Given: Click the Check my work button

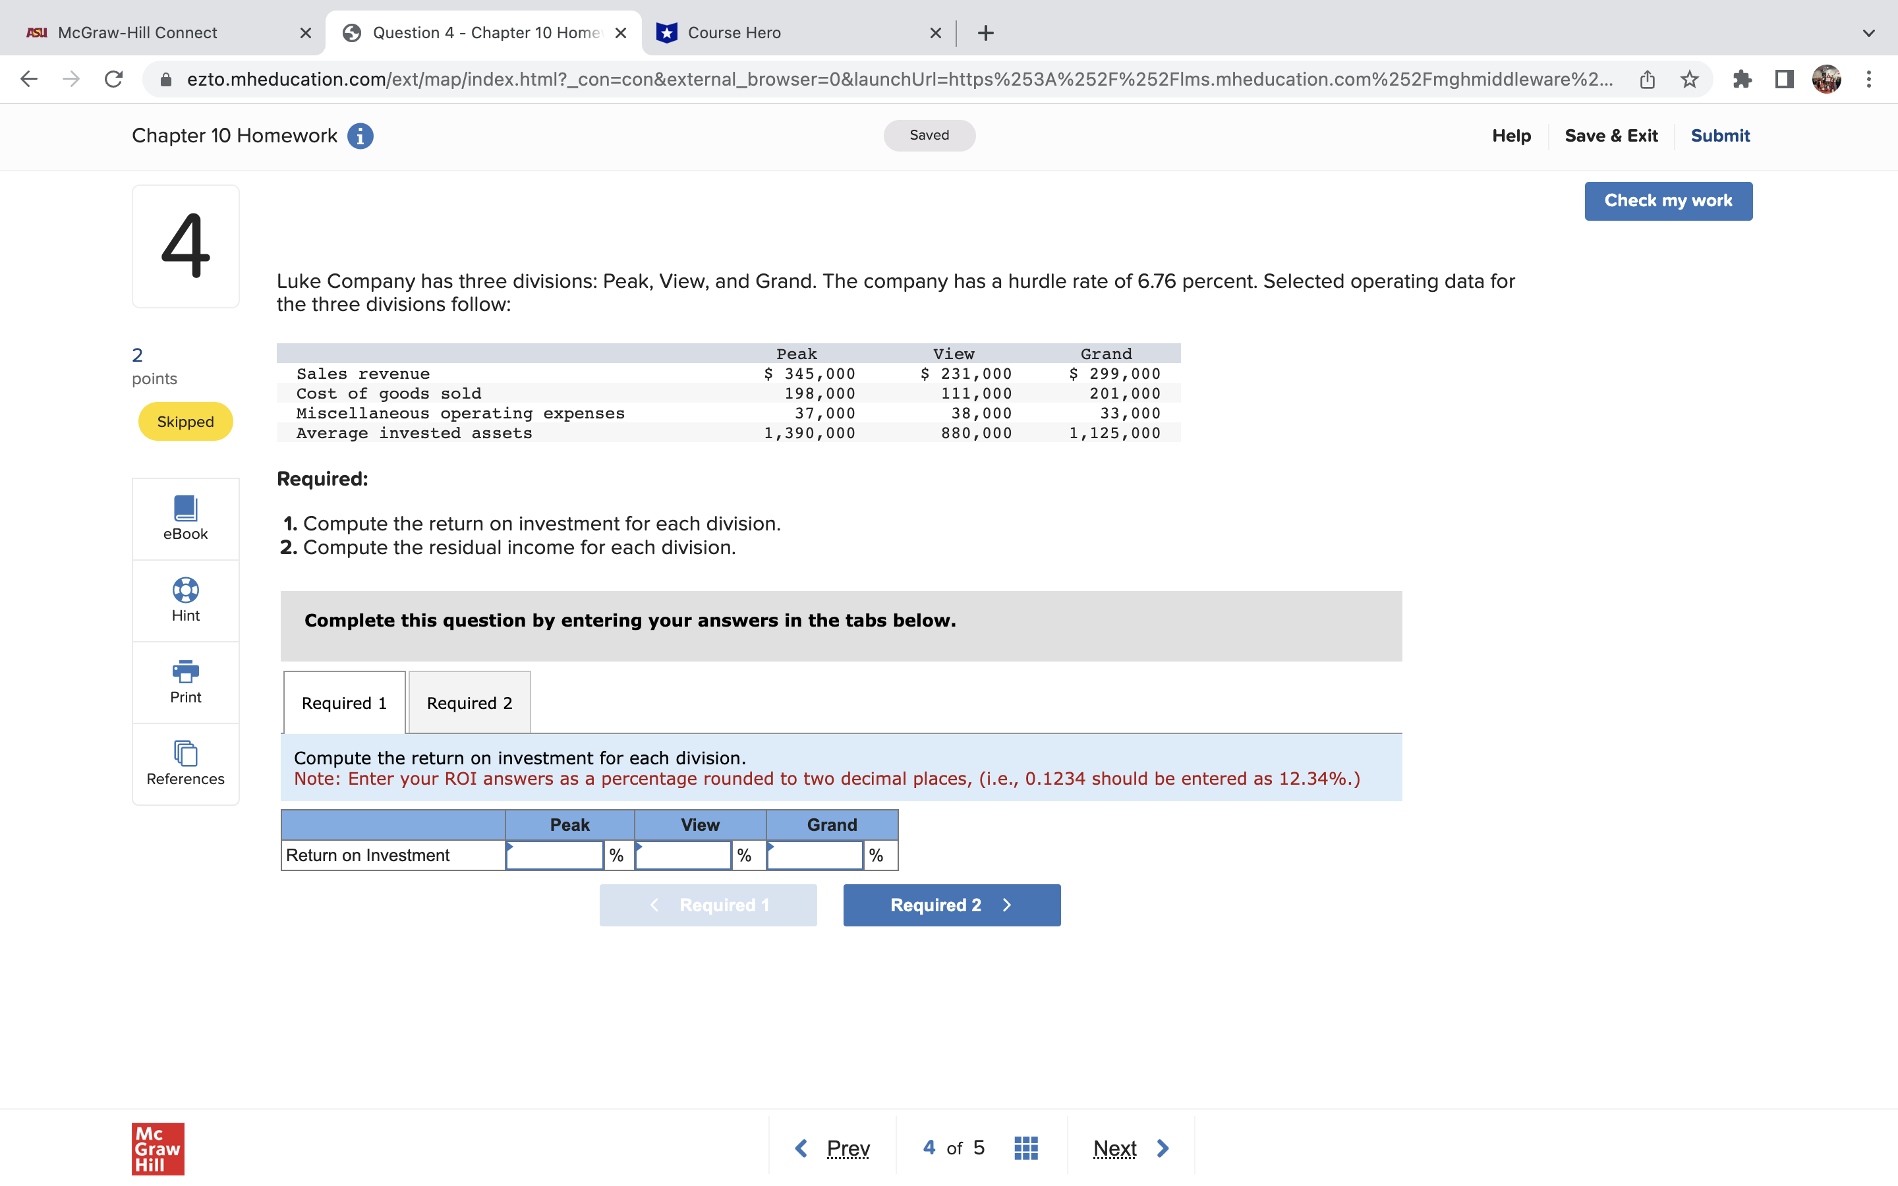Looking at the screenshot, I should point(1667,201).
